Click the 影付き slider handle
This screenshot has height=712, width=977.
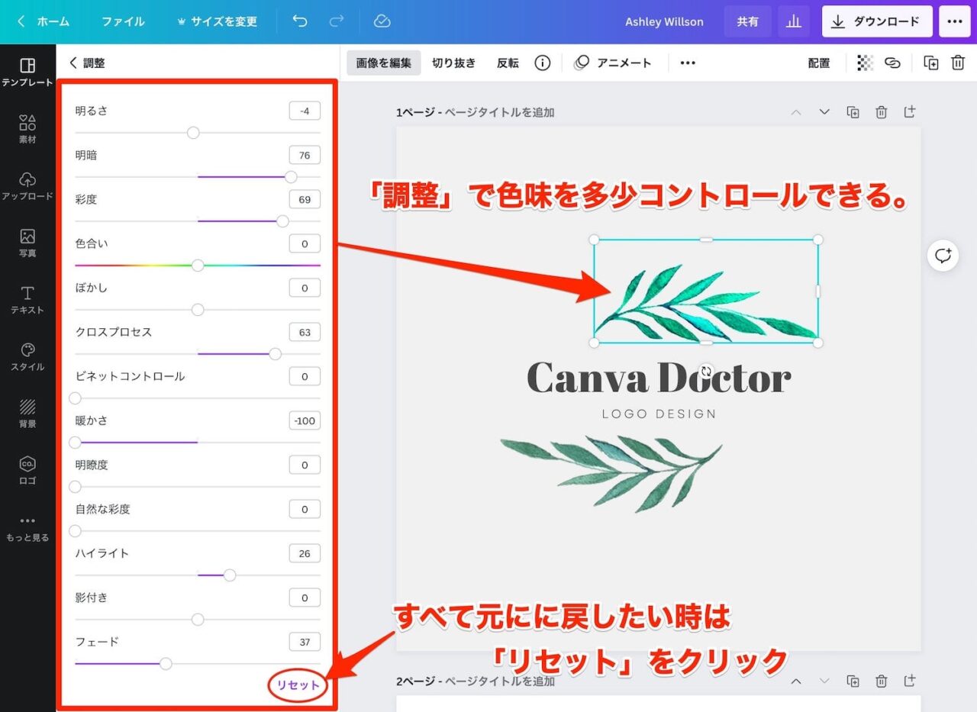coord(198,620)
